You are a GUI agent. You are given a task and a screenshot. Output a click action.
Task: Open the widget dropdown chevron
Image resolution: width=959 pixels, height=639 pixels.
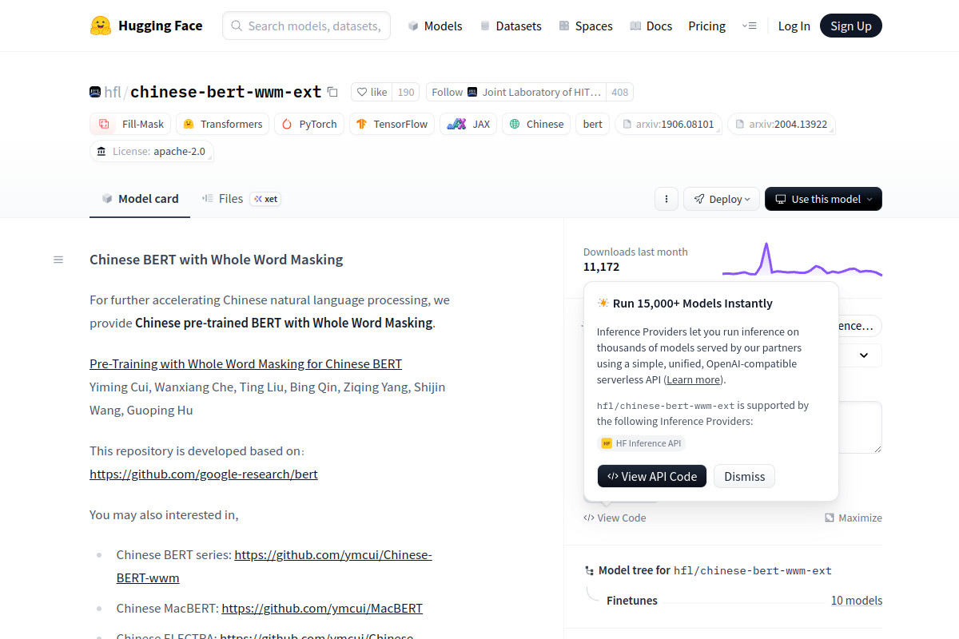tap(864, 355)
